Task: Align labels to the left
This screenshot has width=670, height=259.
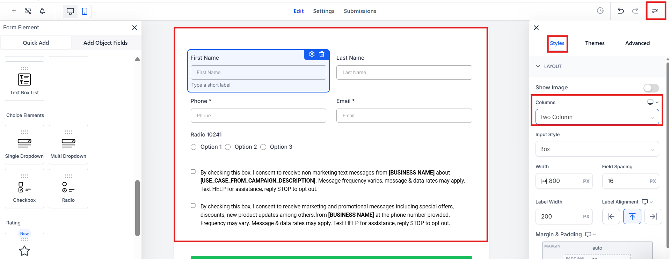Action: tap(611, 216)
